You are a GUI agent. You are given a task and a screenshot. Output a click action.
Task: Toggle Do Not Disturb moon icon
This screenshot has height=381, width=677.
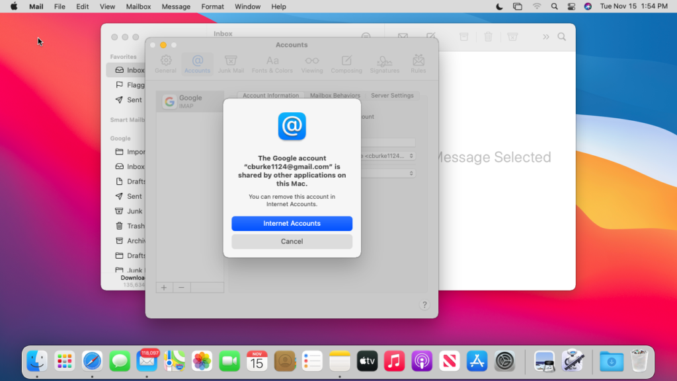pos(499,7)
